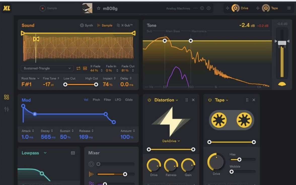This screenshot has height=185, width=296.
Task: Open the DarkDrive mode dropdown
Action: pos(171,141)
